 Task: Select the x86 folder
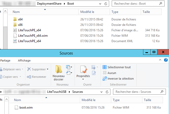click(x=20, y=25)
